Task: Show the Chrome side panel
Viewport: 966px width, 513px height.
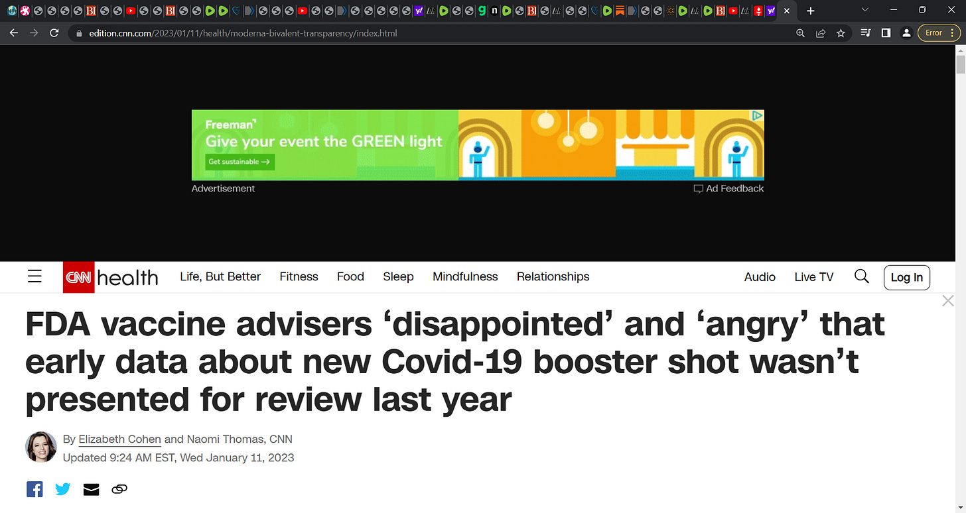Action: point(886,32)
